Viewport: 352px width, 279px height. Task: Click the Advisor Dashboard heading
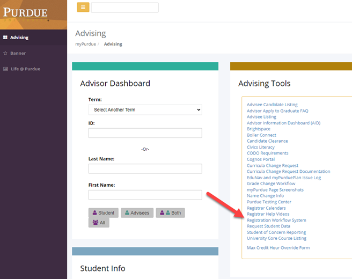[x=115, y=84]
